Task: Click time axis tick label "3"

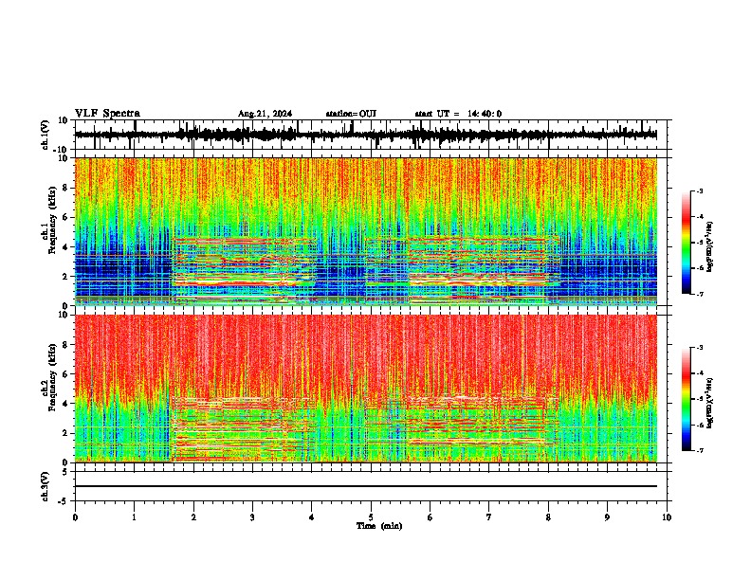Action: tap(252, 517)
